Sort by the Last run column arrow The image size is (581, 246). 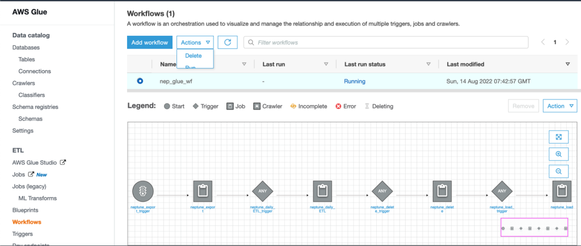(326, 64)
